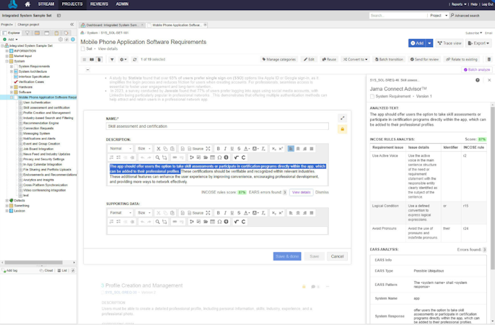Viewport: 495px width, 325px height.
Task: Click the explorer tree horizontal scrollbar
Action: tap(33, 262)
